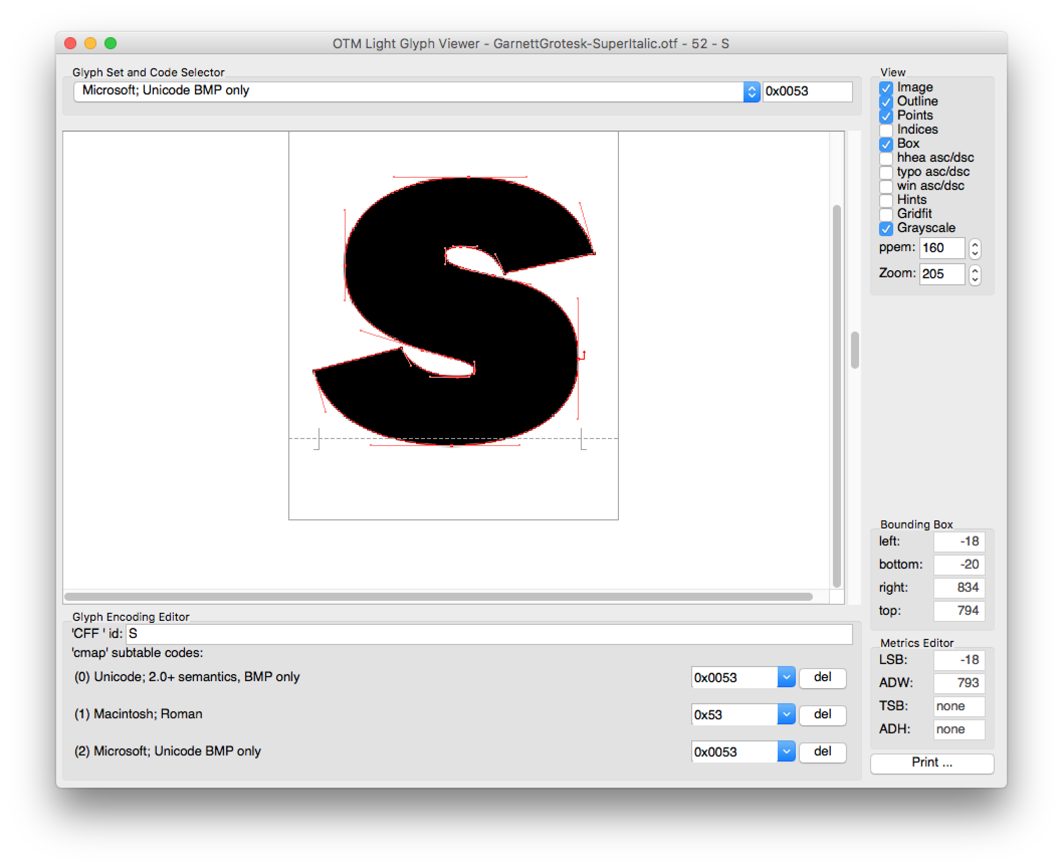This screenshot has width=1063, height=868.
Task: Check the Gridfit option
Action: pyautogui.click(x=886, y=214)
